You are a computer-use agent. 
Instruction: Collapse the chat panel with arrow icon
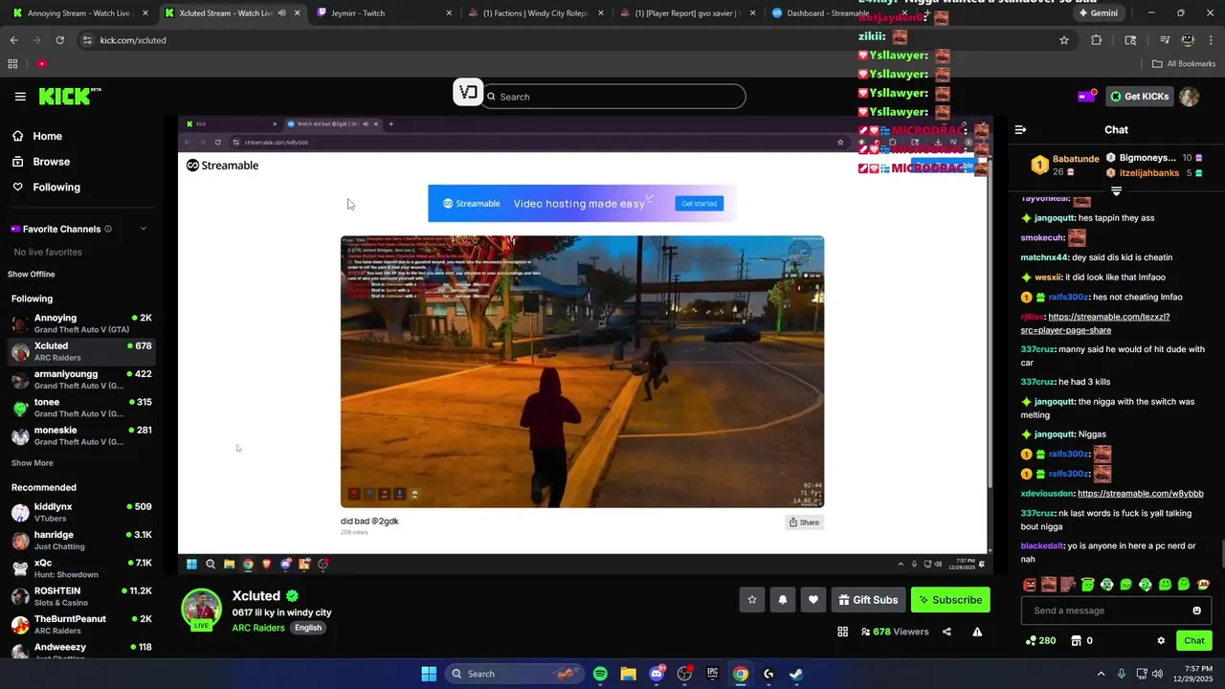pyautogui.click(x=1020, y=129)
